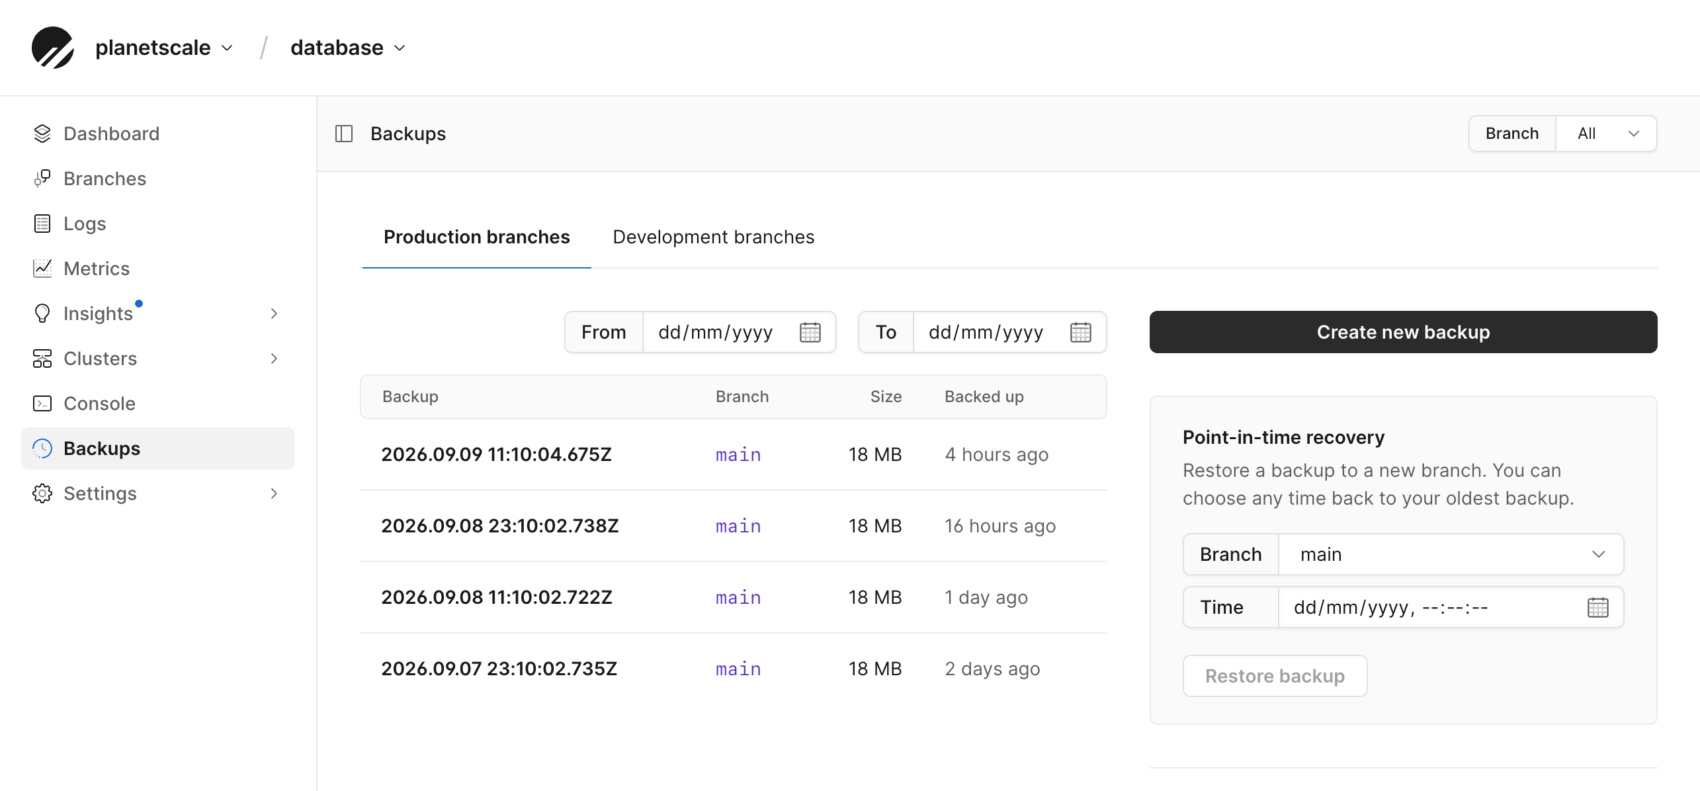Click 18 MB size in the 2026.09.09 row

click(875, 454)
